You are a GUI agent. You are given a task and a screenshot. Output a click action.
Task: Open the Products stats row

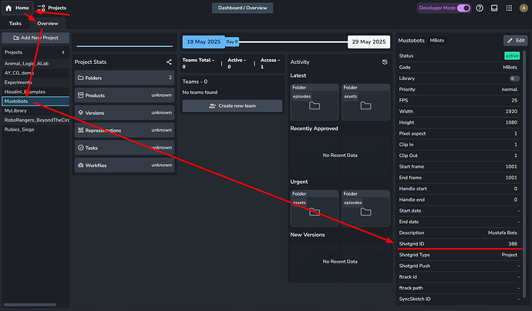(124, 95)
